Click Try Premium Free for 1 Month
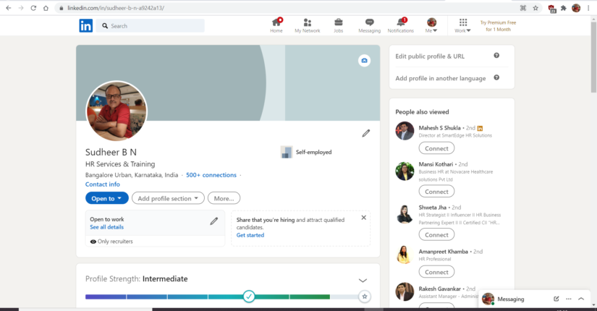 (x=498, y=26)
